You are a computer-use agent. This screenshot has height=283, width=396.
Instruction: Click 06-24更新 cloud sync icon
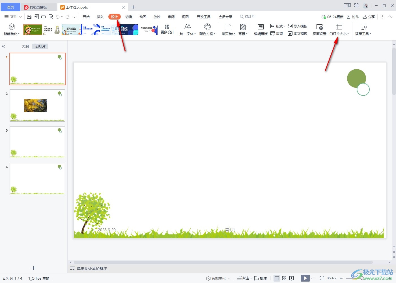click(x=333, y=17)
